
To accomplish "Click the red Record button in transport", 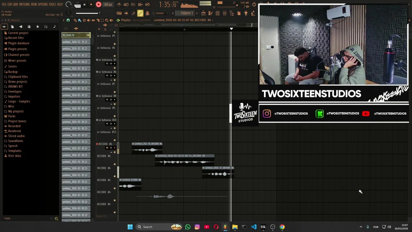I will 98,5.
